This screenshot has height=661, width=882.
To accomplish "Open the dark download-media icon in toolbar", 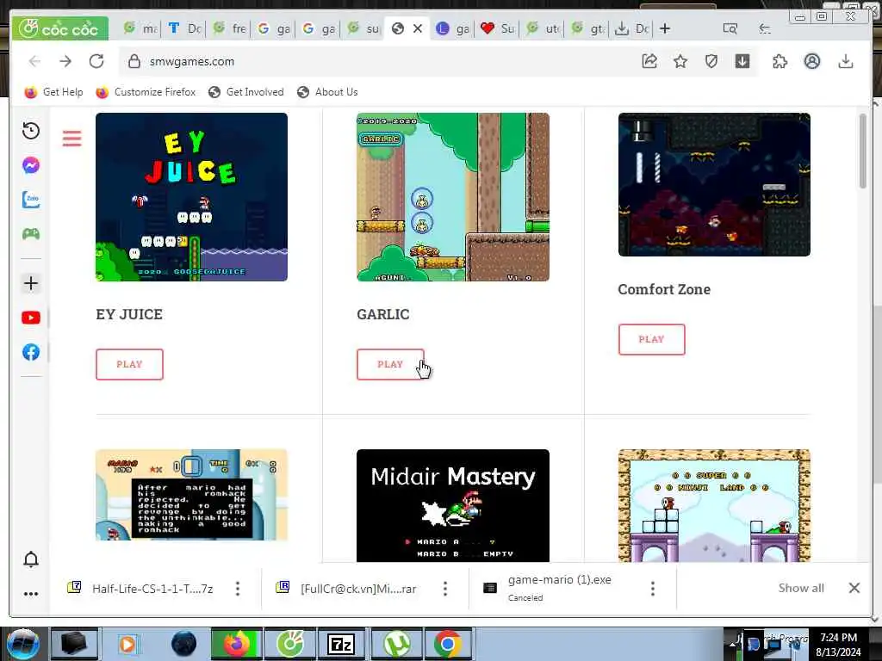I will (742, 61).
